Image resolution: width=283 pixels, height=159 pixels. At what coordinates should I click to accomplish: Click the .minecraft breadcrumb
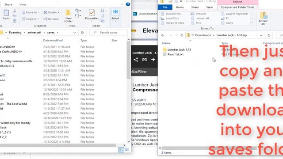(x=34, y=33)
